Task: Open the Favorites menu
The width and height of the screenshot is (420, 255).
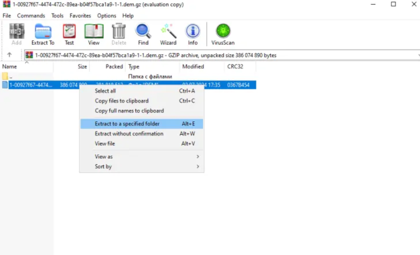Action: (x=80, y=16)
